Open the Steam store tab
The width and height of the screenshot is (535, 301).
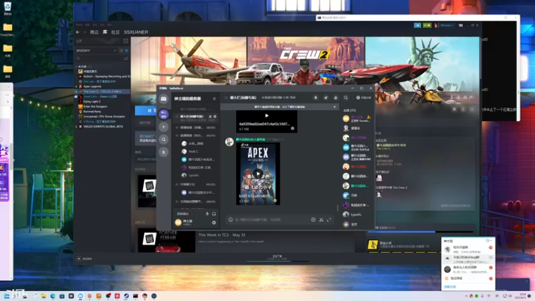[94, 32]
